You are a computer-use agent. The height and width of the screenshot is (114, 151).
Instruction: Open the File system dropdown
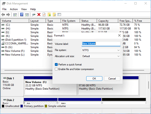[101, 50]
